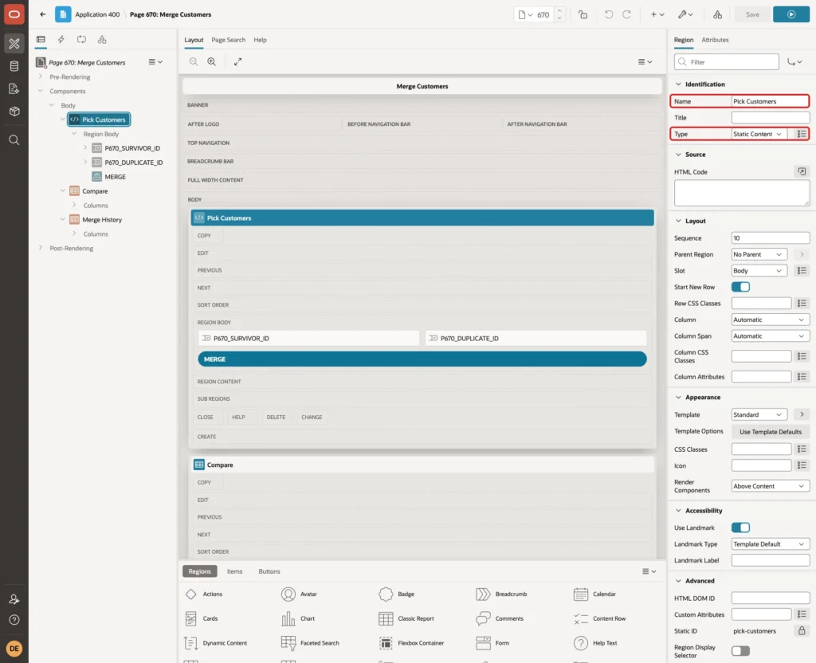This screenshot has width=816, height=663.
Task: Click the page lock icon in toolbar
Action: [583, 14]
